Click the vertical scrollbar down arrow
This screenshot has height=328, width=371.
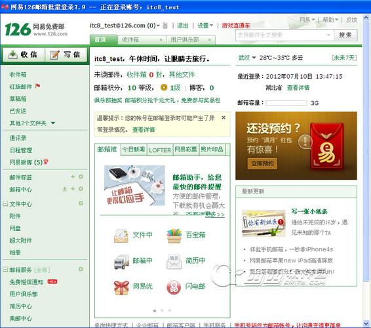(366, 323)
